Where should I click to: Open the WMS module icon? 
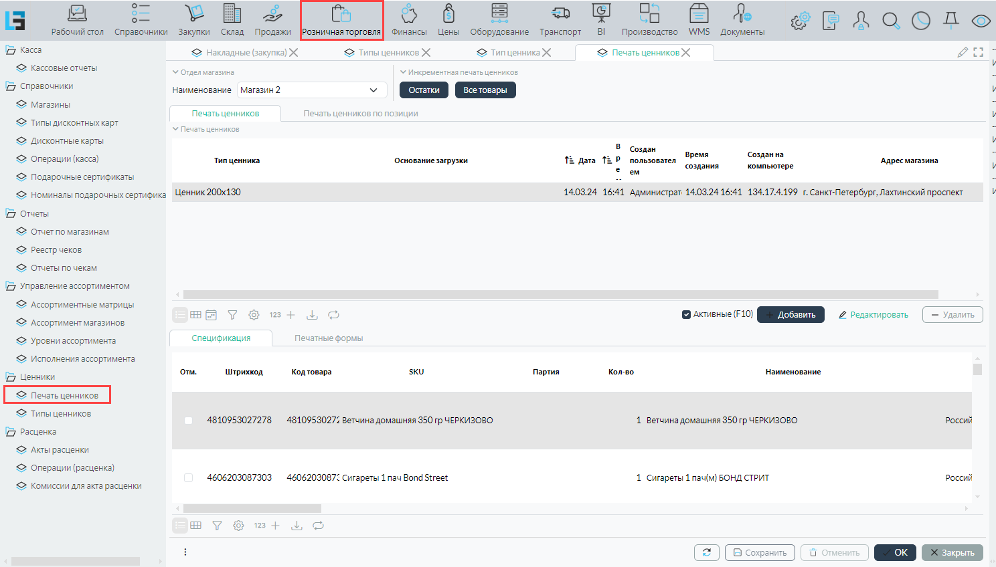(699, 20)
